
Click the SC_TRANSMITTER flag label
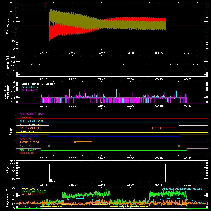point(30,128)
